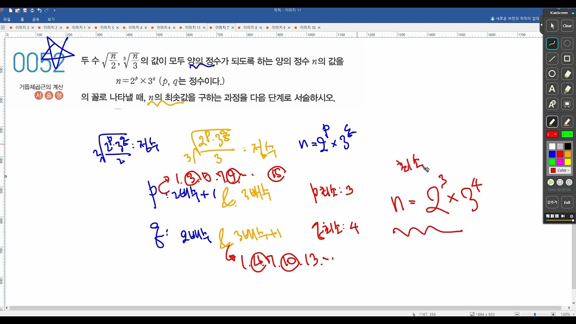Switch to the 이미지 11 tab
The image size is (576, 324).
[x=193, y=27]
